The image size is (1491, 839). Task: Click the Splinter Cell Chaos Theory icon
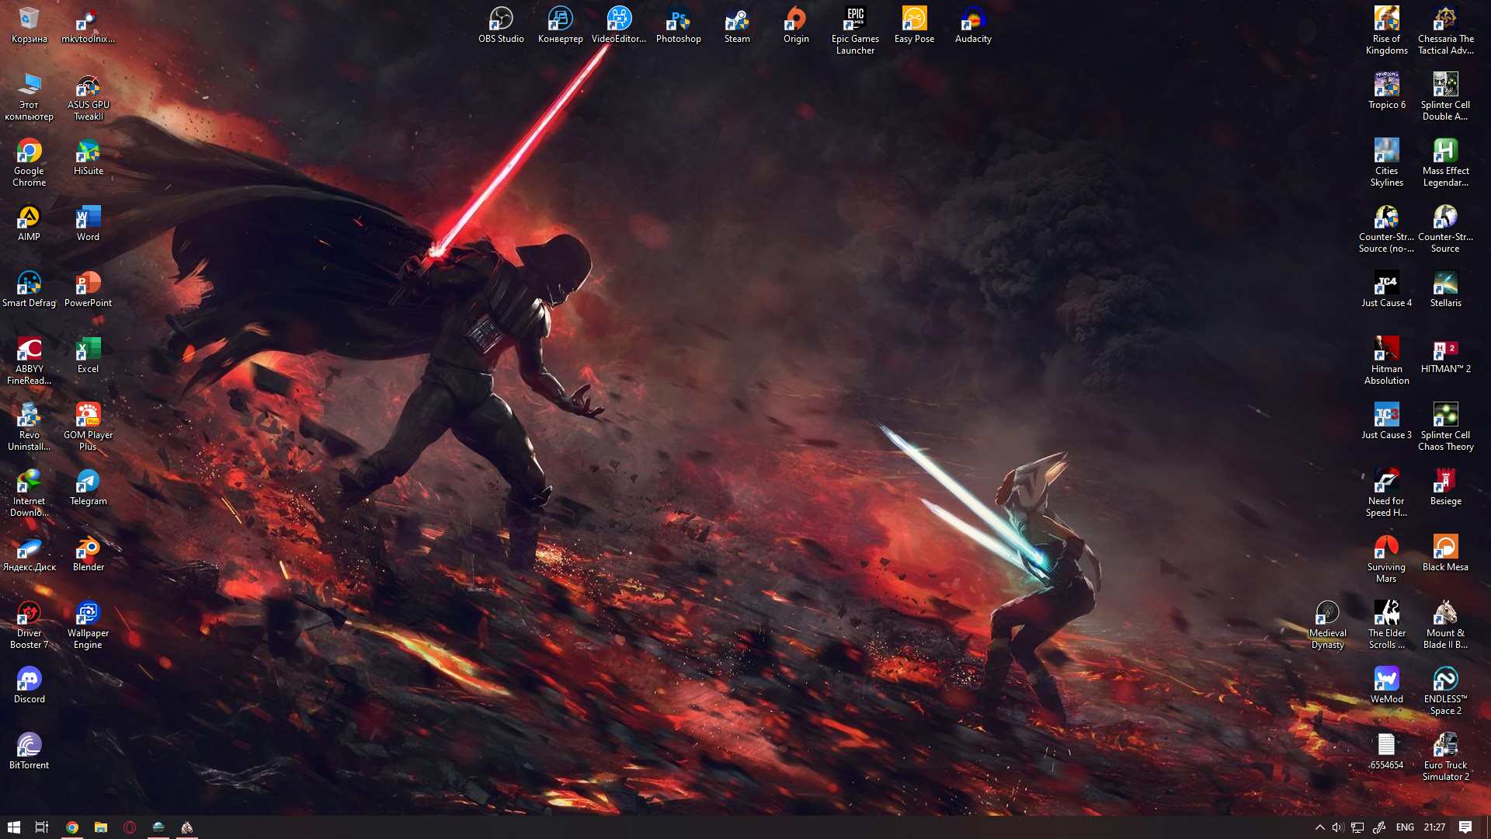(1445, 426)
